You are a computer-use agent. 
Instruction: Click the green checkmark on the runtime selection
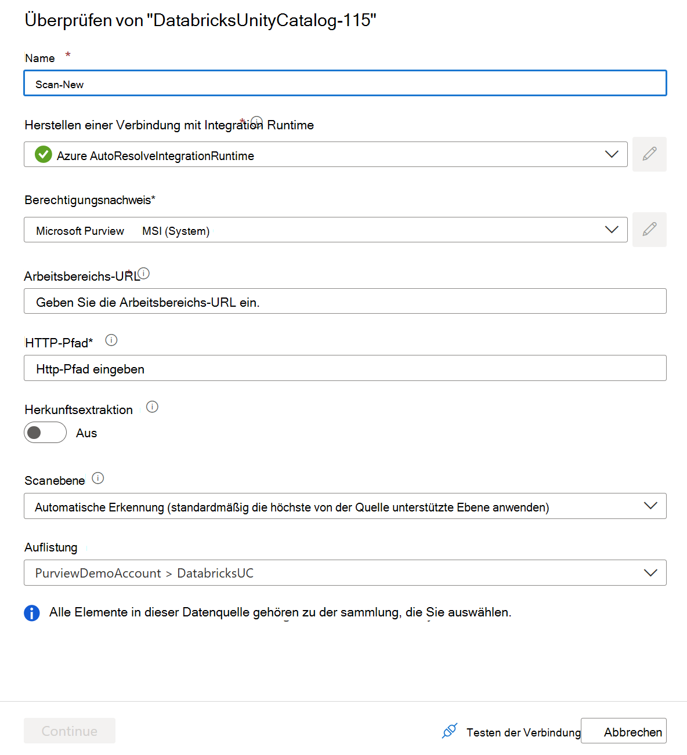(44, 154)
